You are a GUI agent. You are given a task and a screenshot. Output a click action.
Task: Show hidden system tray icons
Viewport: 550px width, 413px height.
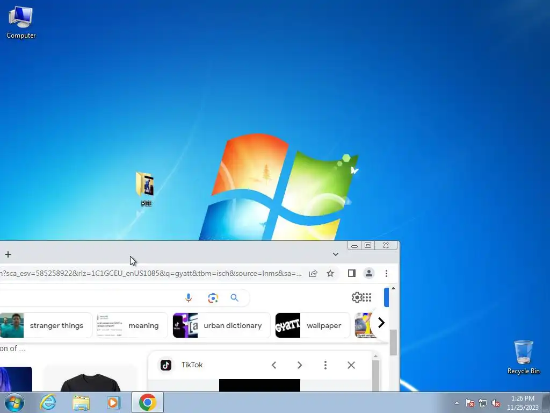coord(457,403)
